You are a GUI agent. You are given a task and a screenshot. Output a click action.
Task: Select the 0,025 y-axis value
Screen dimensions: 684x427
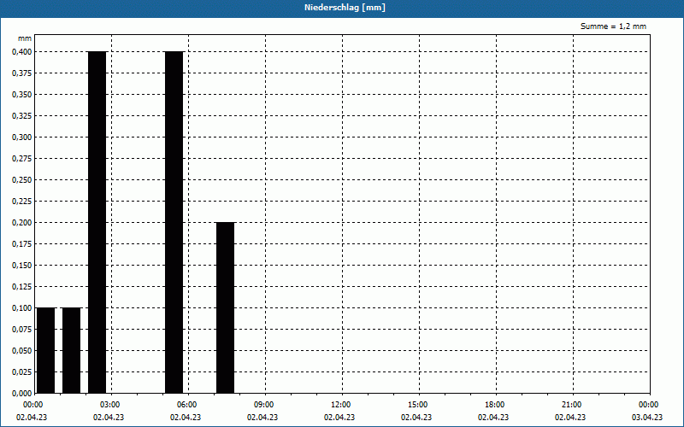[x=22, y=372]
